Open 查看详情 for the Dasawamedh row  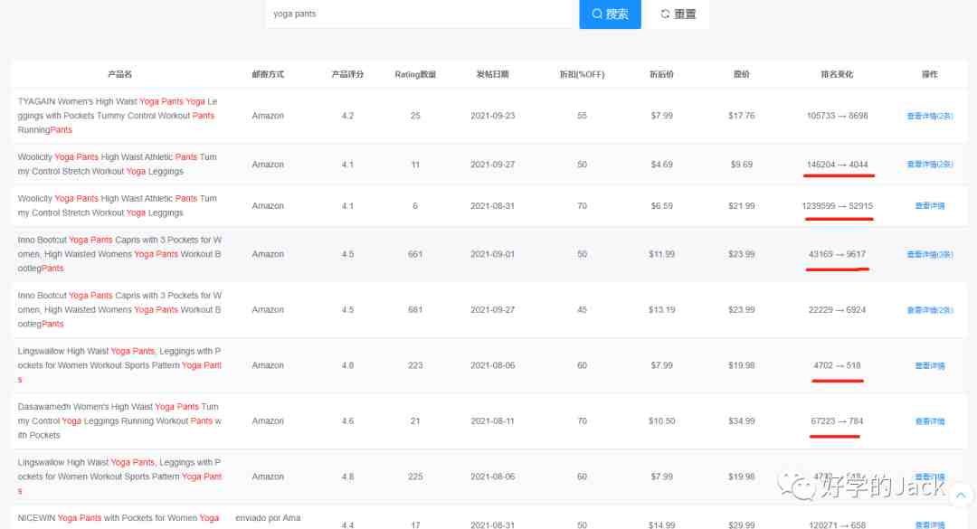pos(929,421)
